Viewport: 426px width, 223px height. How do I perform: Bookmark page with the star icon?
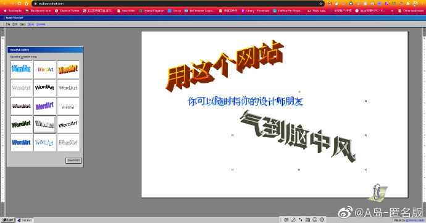point(320,4)
